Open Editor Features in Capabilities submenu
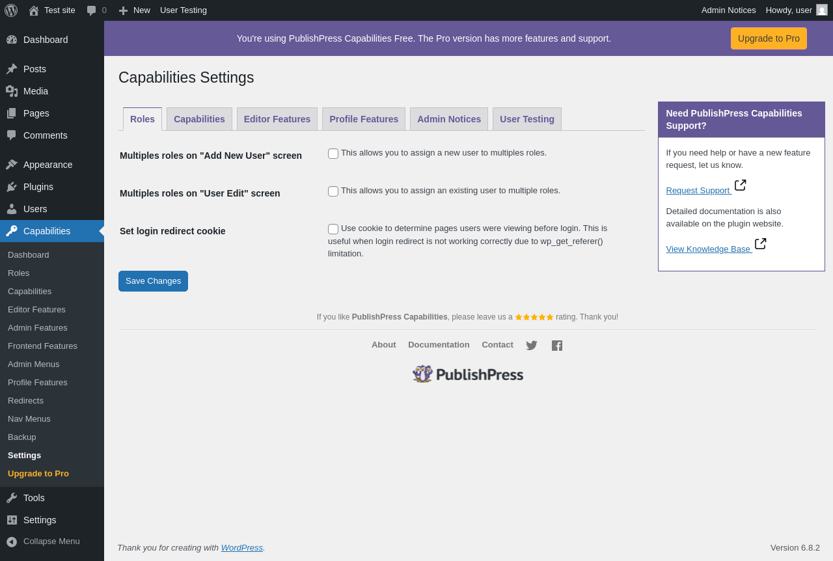The height and width of the screenshot is (561, 833). [x=52, y=310]
